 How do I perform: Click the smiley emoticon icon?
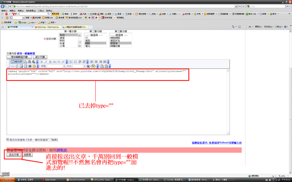coord(34,66)
